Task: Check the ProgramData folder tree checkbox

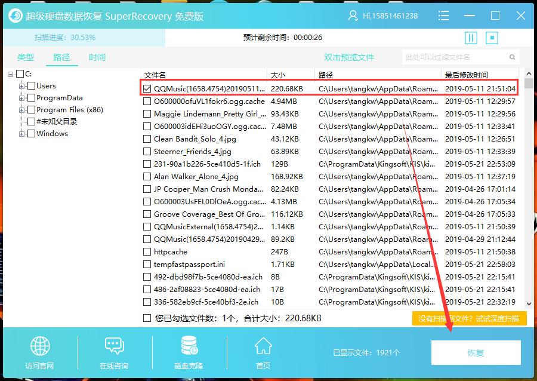Action: (x=32, y=98)
